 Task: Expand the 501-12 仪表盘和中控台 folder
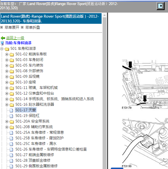7,93
